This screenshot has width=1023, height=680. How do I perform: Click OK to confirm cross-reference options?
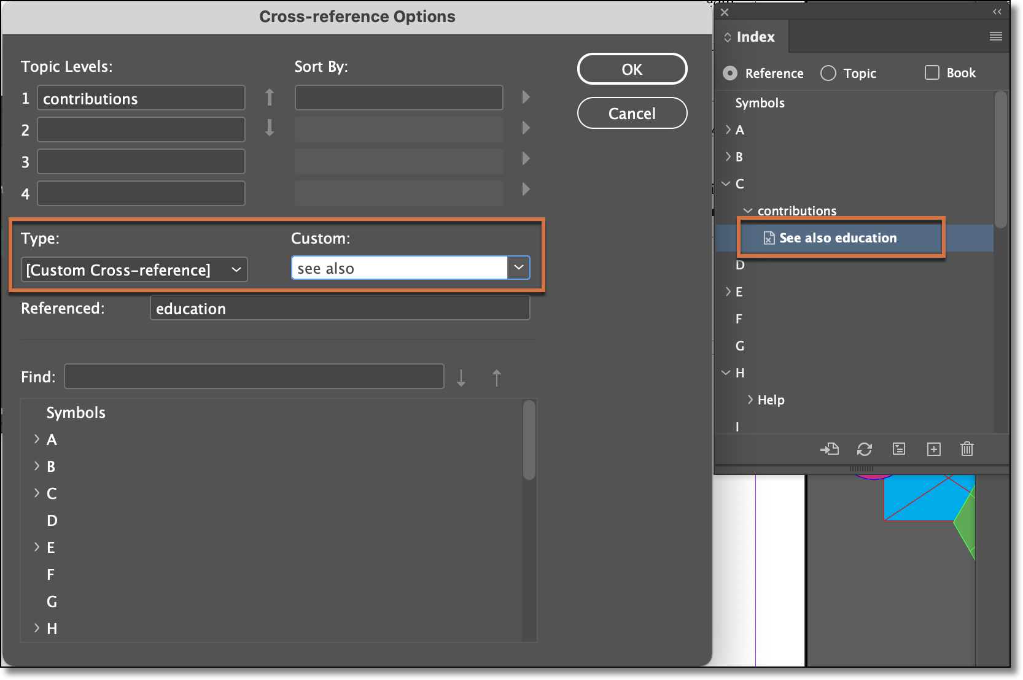pos(631,69)
